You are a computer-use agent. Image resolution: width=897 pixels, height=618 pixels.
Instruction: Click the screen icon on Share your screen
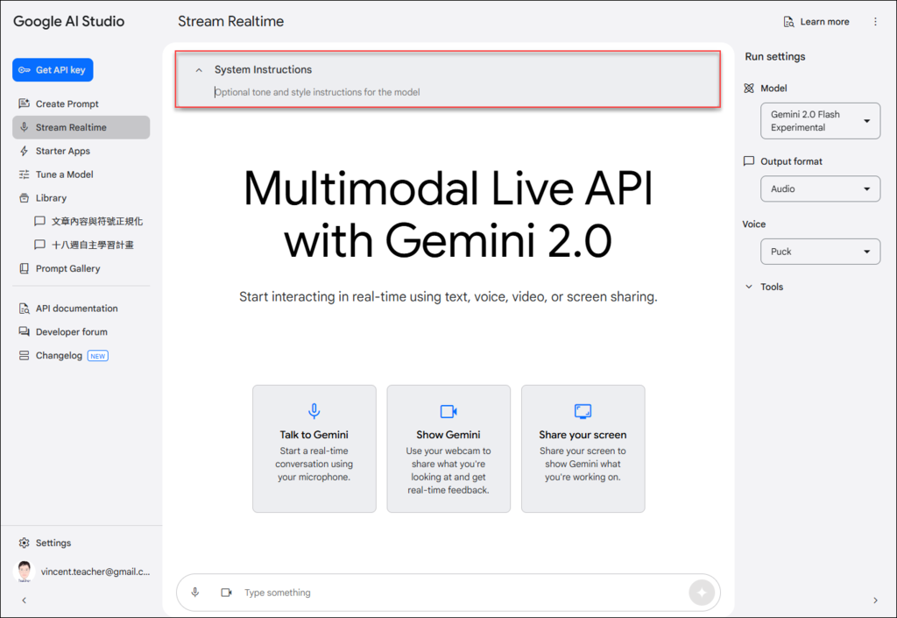(583, 411)
